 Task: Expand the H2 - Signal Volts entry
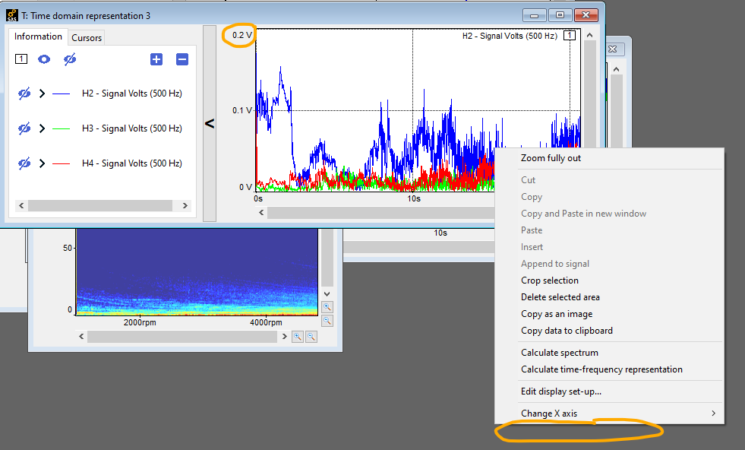point(43,93)
